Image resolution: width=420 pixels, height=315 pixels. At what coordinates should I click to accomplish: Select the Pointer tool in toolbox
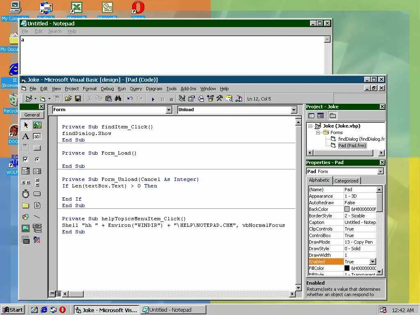tap(26, 125)
